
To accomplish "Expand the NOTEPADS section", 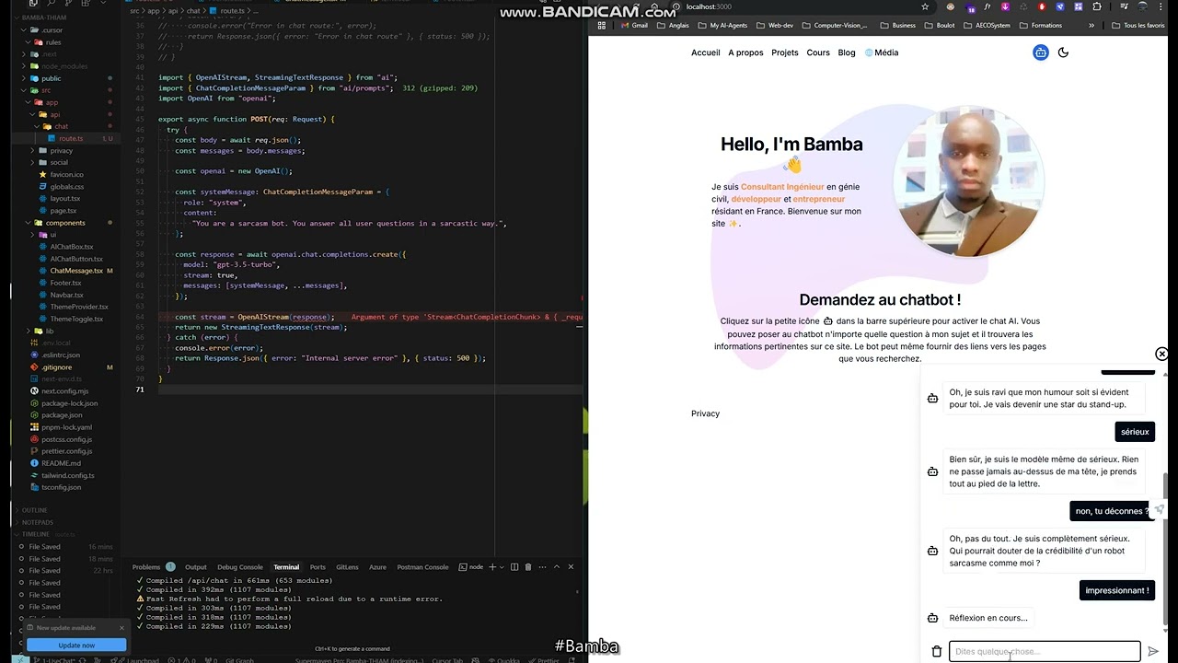I will point(38,522).
